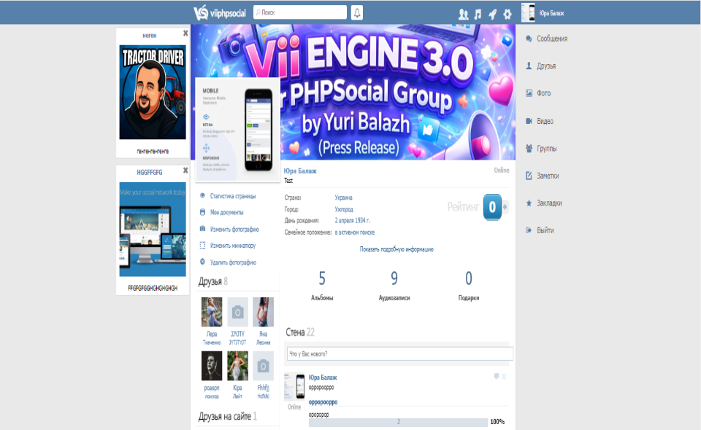Click the rocket icon in the top bar

(492, 14)
